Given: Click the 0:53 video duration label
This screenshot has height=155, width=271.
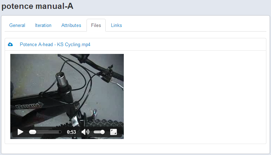Looking at the screenshot, I should tap(71, 132).
